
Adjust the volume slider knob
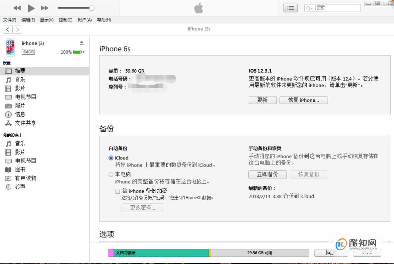point(92,8)
